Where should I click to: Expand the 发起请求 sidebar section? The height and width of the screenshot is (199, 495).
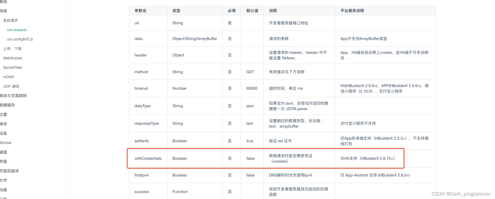pos(10,20)
